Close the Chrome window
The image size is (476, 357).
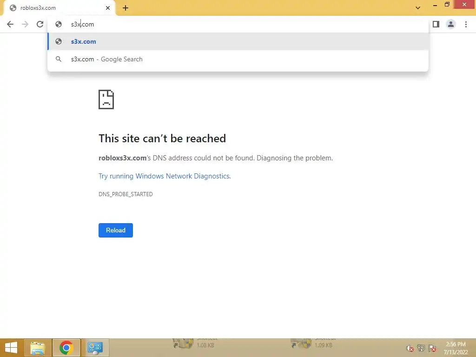click(x=464, y=4)
